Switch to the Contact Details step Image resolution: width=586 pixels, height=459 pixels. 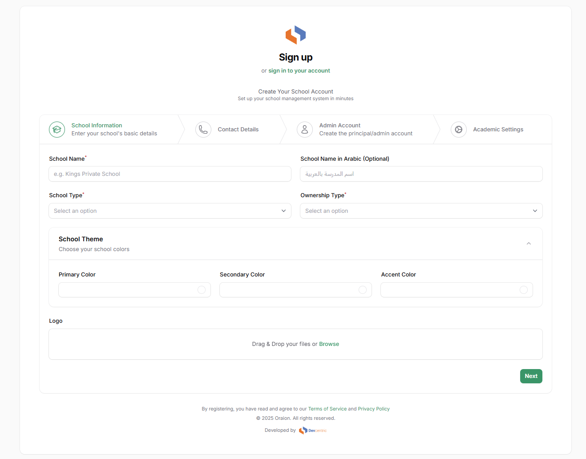238,130
